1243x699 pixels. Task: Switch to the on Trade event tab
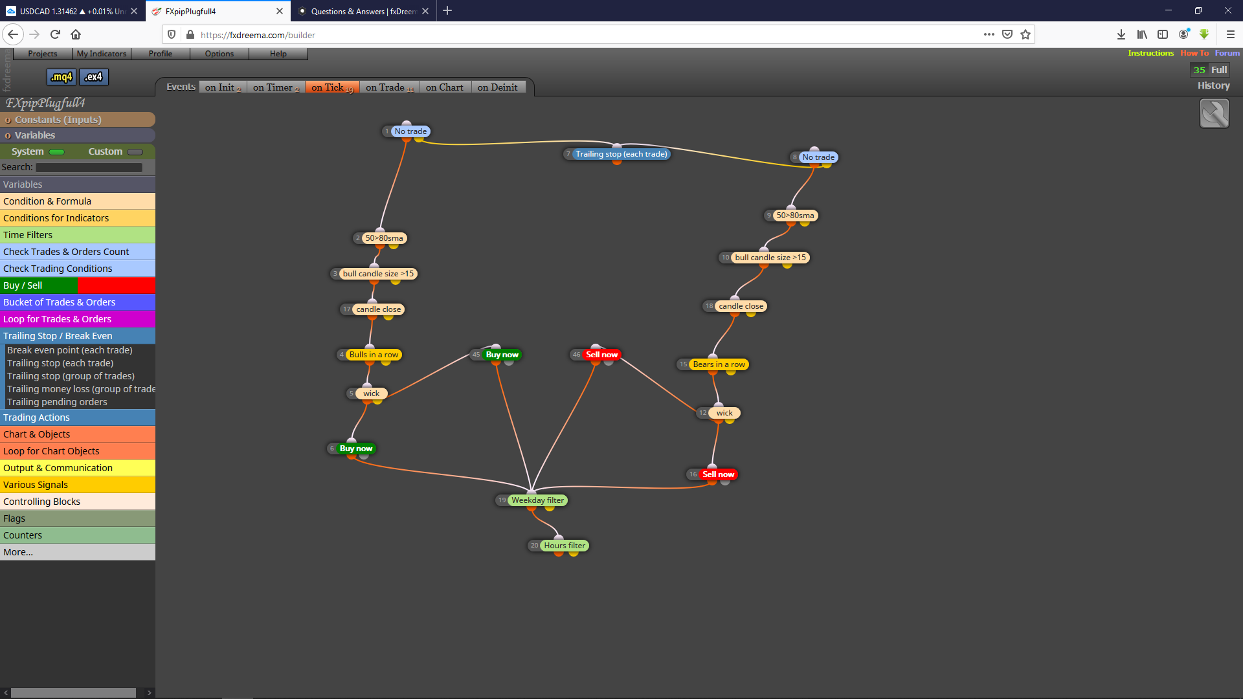[389, 87]
